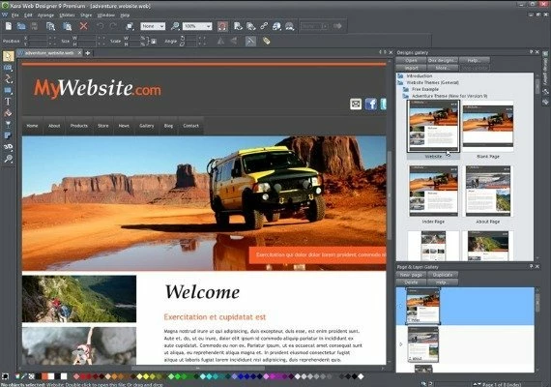The height and width of the screenshot is (387, 551).
Task: Select the 3D Extrude tool
Action: point(8,147)
